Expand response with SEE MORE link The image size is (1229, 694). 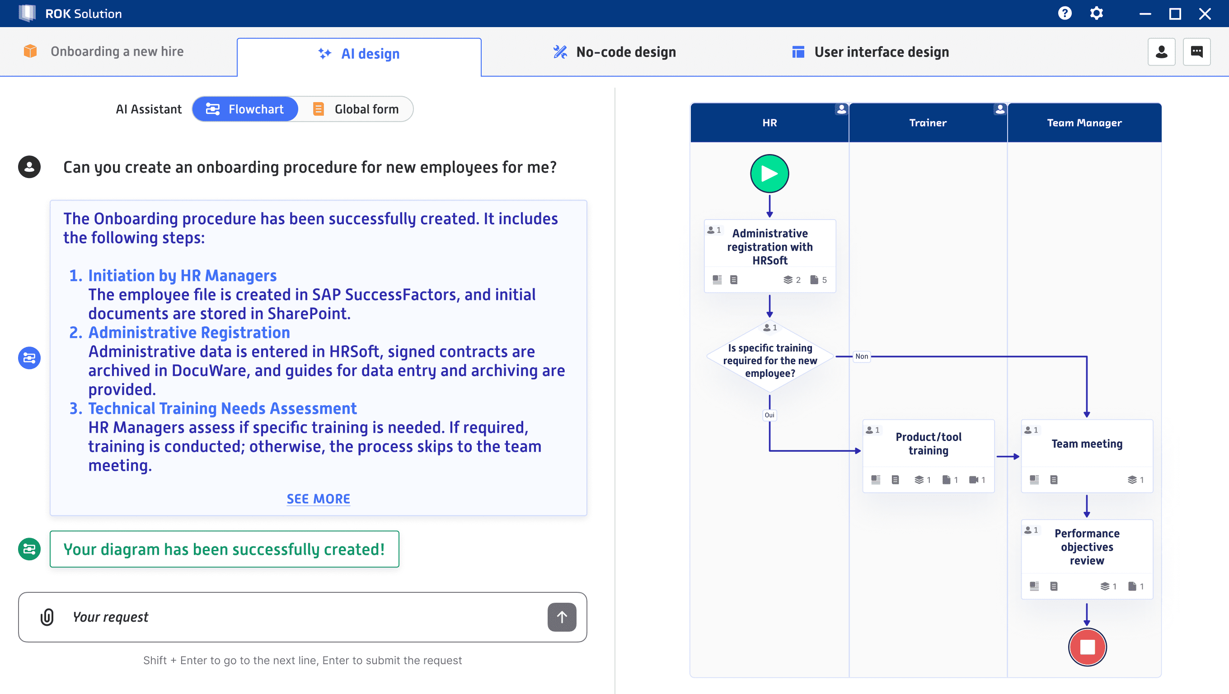(x=318, y=499)
